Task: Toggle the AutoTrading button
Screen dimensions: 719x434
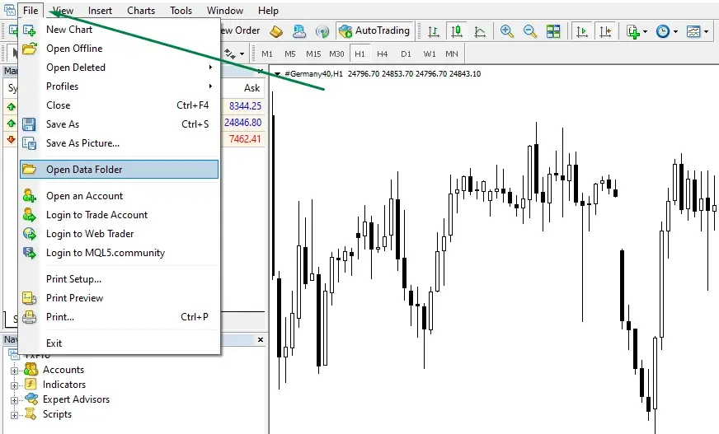Action: click(374, 30)
